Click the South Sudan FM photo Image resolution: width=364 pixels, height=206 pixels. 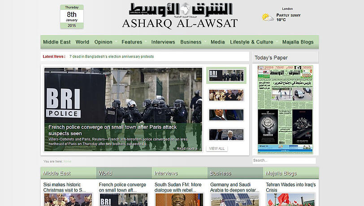pyautogui.click(x=179, y=200)
